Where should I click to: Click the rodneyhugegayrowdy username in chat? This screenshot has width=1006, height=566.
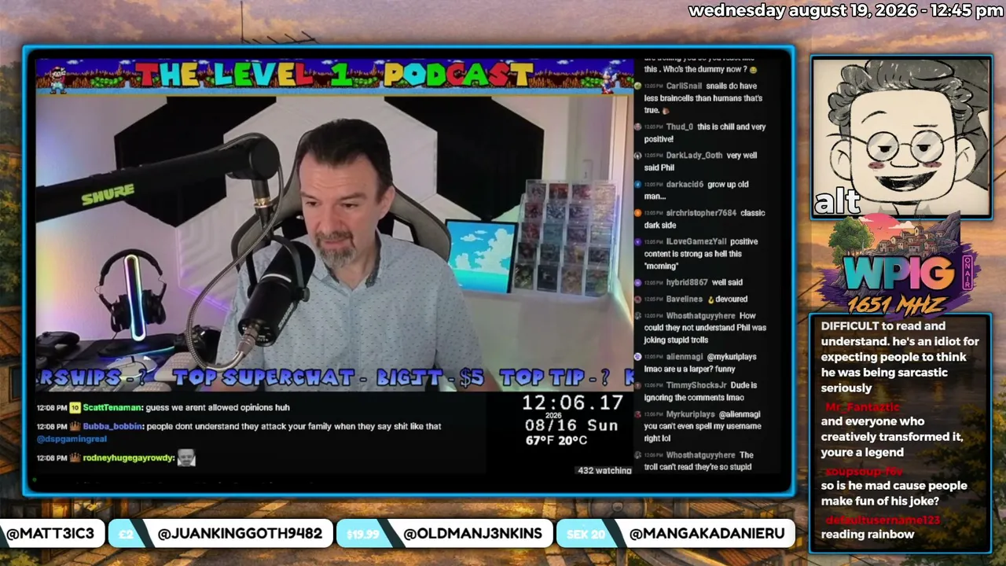coord(129,458)
